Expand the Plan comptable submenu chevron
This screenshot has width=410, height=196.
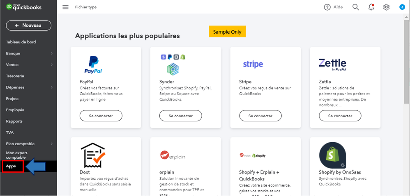coord(51,144)
